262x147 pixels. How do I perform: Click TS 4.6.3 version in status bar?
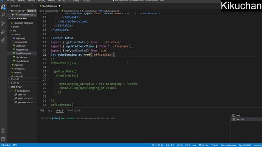[x=215, y=145]
